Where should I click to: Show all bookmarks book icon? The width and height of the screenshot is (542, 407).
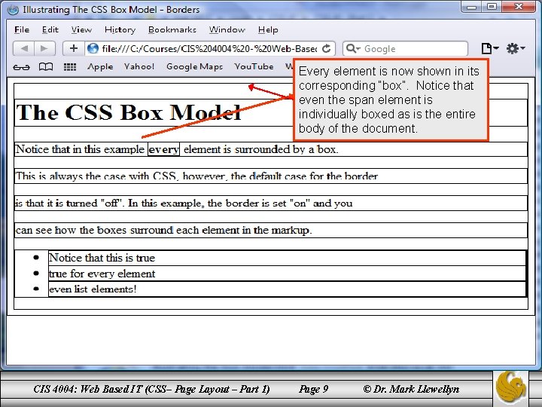click(x=46, y=67)
